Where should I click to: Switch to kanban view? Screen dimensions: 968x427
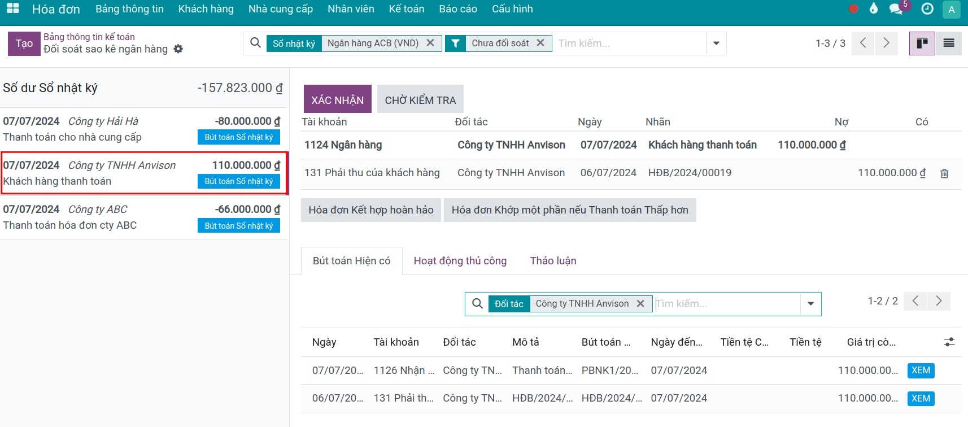pos(922,43)
